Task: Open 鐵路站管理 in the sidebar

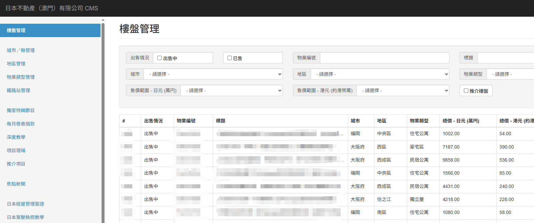Action: [x=18, y=90]
